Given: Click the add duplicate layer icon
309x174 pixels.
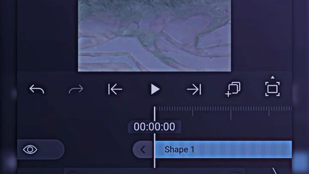Looking at the screenshot, I should (233, 89).
